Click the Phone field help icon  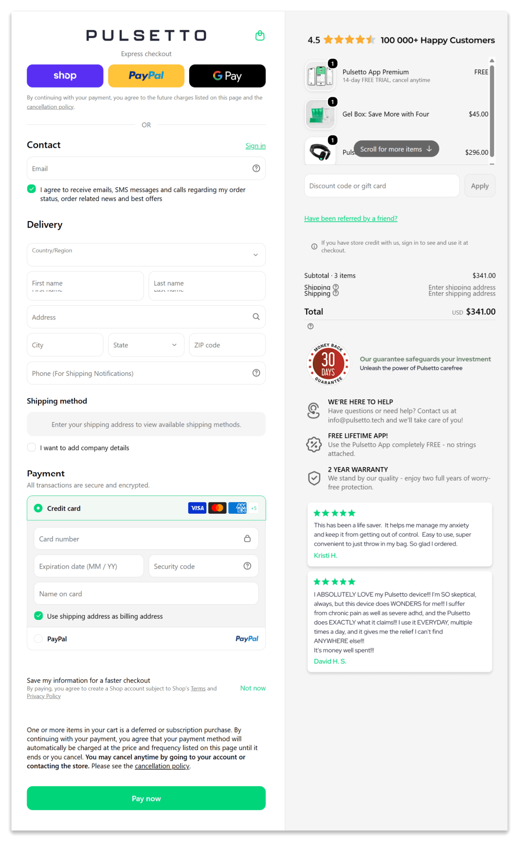tap(256, 373)
